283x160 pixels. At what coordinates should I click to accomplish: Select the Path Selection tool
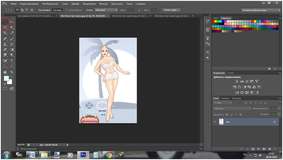[5, 66]
